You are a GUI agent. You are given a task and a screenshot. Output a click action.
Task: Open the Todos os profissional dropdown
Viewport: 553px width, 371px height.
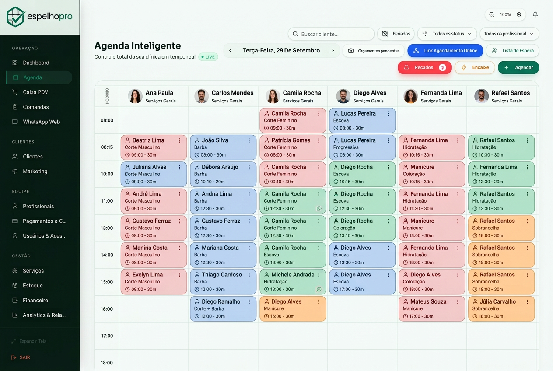coord(509,34)
